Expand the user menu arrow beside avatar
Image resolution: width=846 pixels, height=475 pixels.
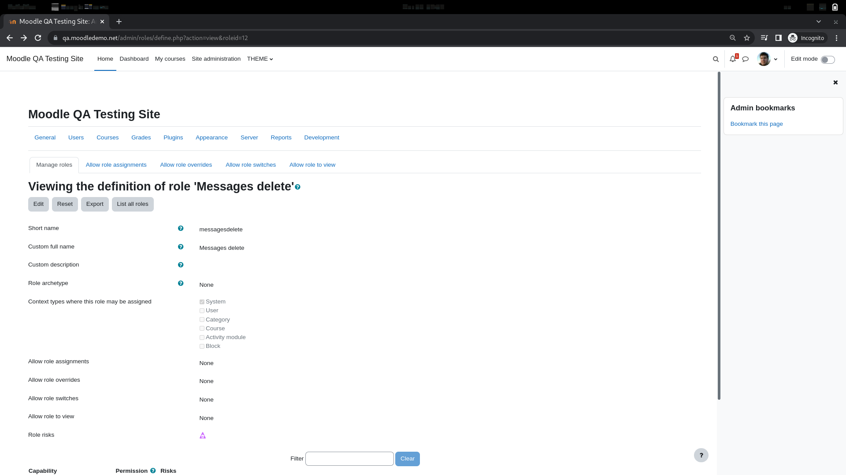pos(775,59)
